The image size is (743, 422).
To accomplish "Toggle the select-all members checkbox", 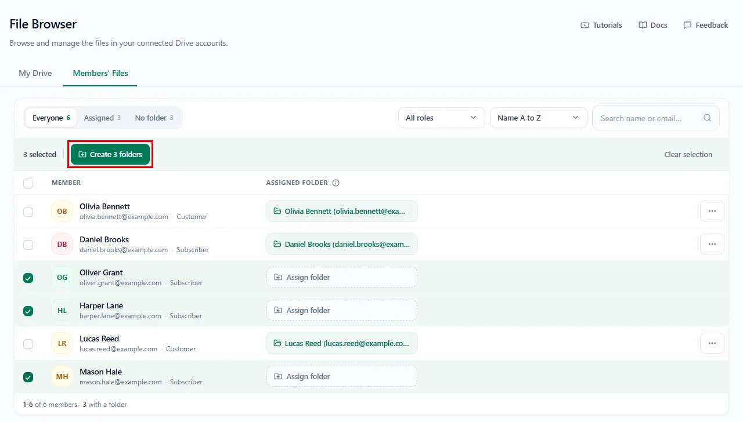I will pos(28,183).
